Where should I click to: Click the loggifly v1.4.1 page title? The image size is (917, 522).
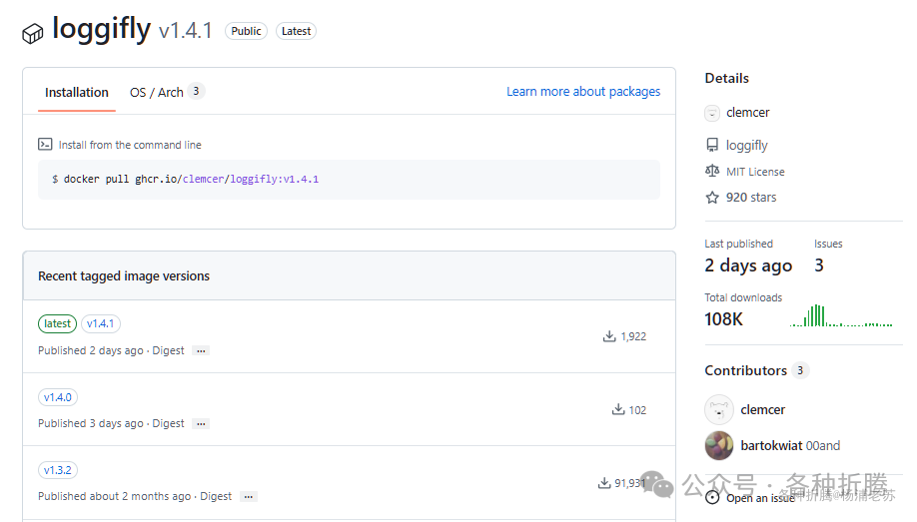(x=132, y=29)
